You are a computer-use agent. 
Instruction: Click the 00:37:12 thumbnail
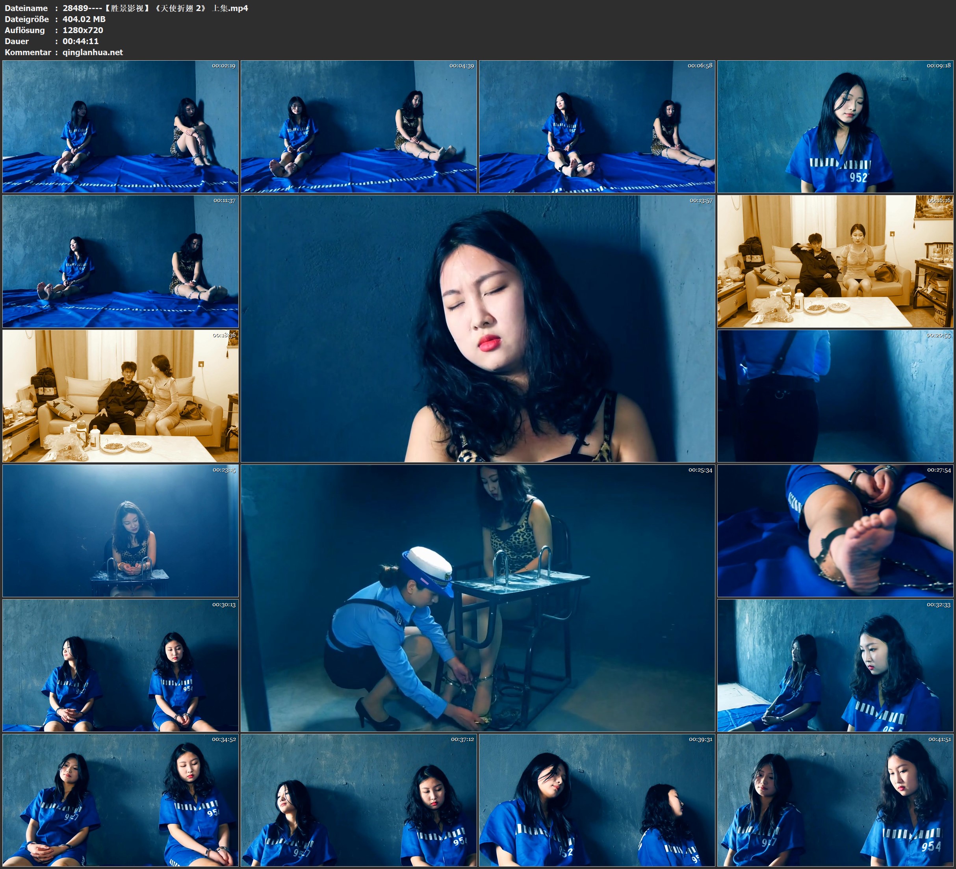click(x=358, y=800)
